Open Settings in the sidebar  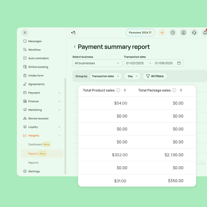click(x=34, y=171)
